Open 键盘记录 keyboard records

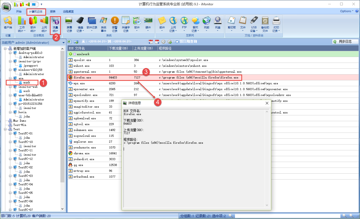tap(80, 24)
